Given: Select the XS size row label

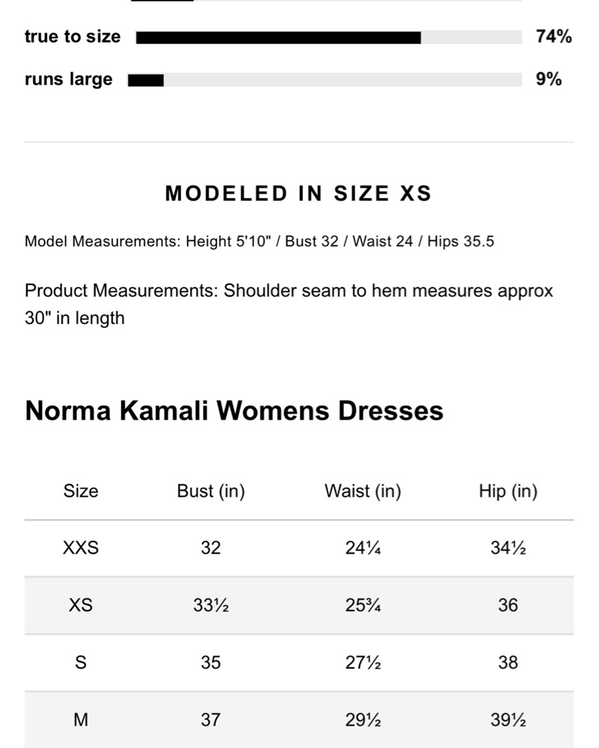Looking at the screenshot, I should coord(81,605).
